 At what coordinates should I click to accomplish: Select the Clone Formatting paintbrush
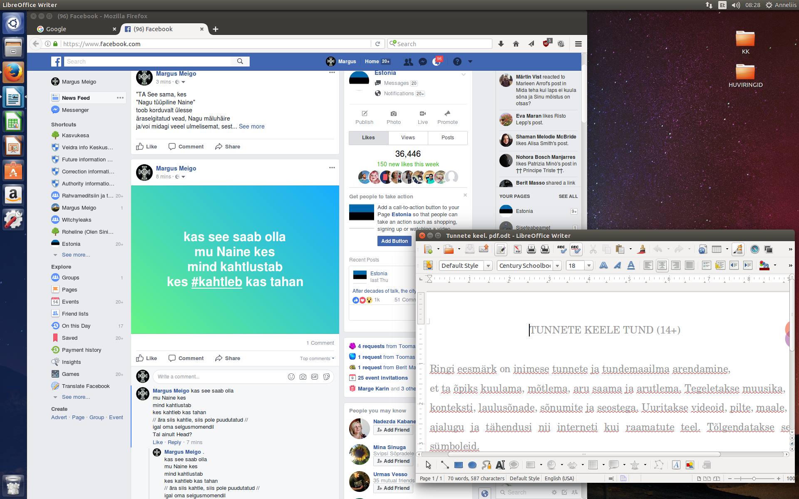[x=642, y=249]
